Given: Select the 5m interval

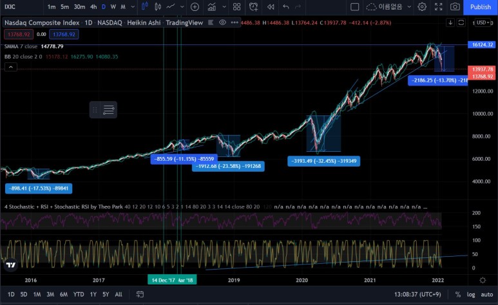Looking at the screenshot, I should tap(65, 6).
